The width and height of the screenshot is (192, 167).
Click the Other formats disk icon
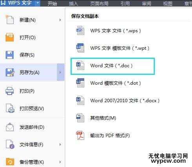(x=80, y=118)
